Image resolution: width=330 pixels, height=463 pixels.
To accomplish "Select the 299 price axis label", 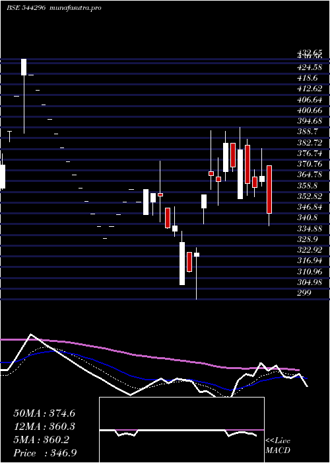I will [305, 293].
